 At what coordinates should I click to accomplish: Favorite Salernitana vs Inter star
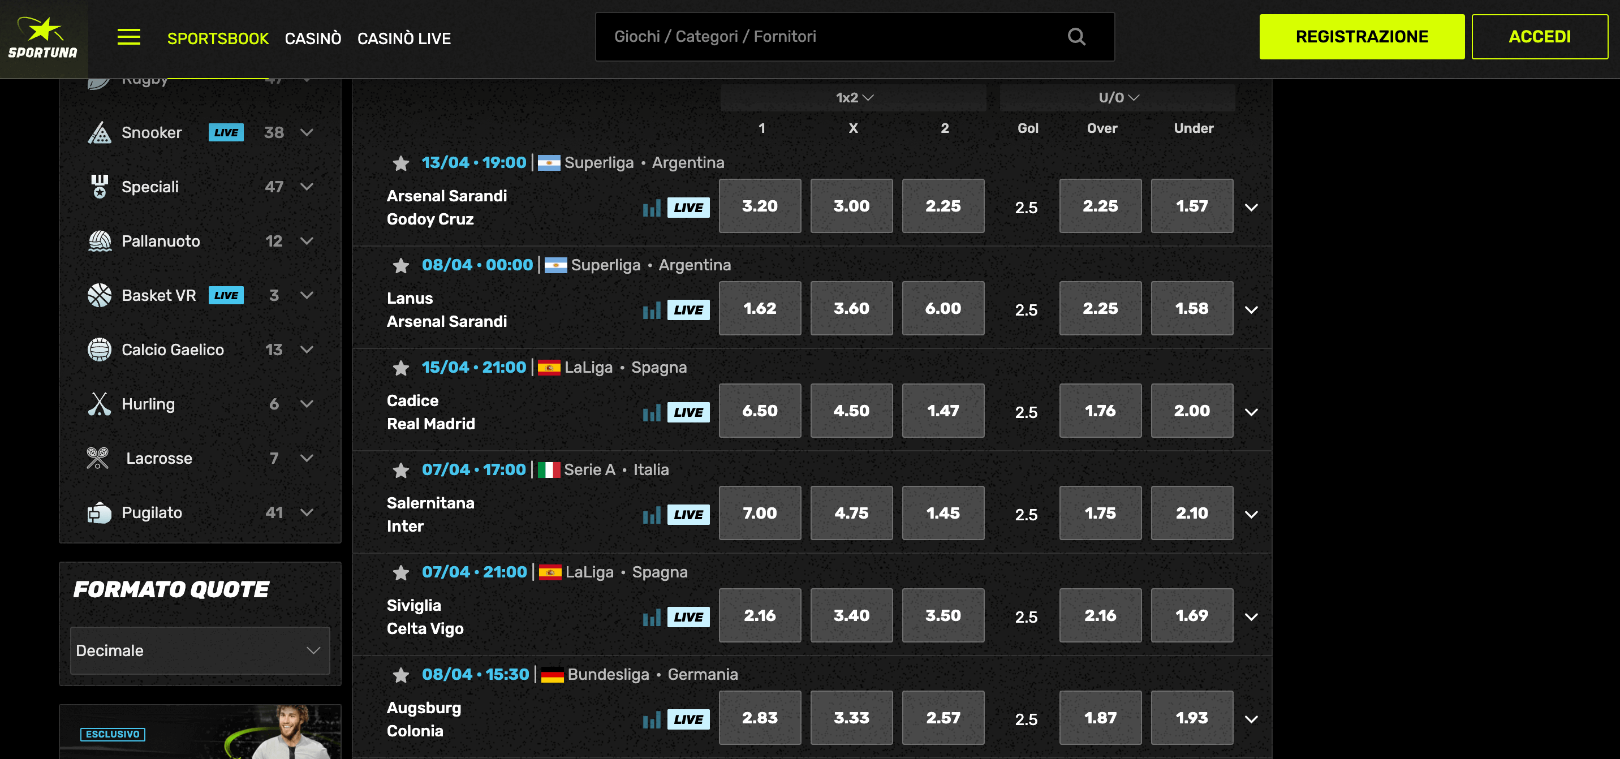point(400,471)
